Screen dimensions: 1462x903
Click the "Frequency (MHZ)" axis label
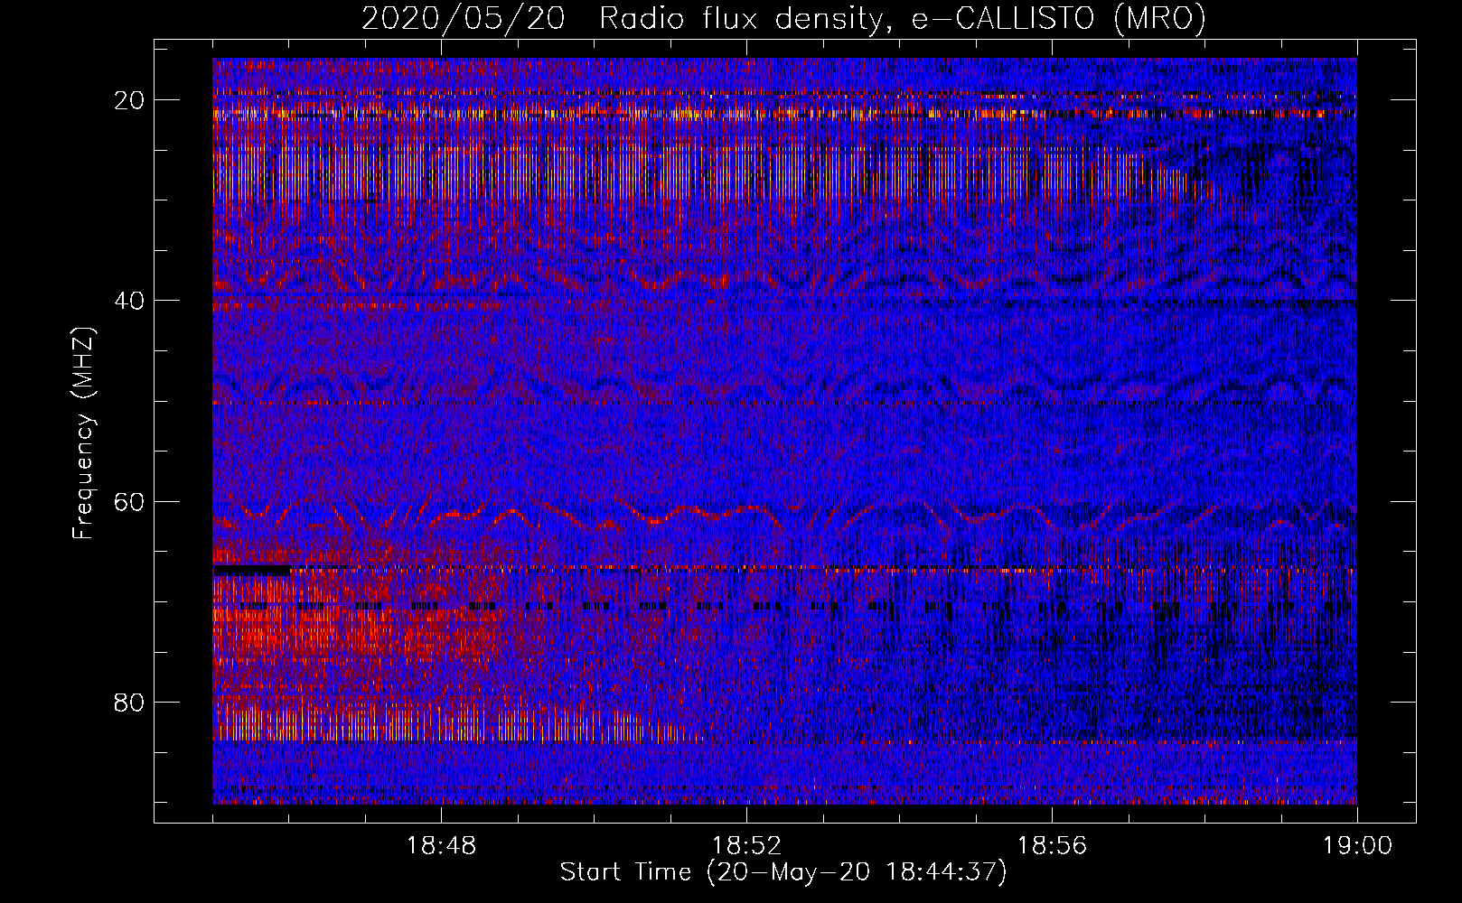pyautogui.click(x=83, y=433)
